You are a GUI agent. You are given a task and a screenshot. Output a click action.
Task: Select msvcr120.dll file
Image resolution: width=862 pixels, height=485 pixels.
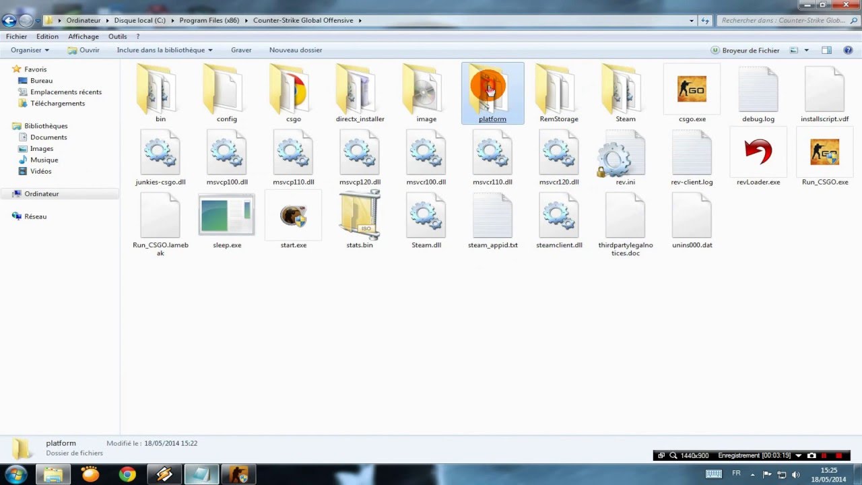pos(559,157)
